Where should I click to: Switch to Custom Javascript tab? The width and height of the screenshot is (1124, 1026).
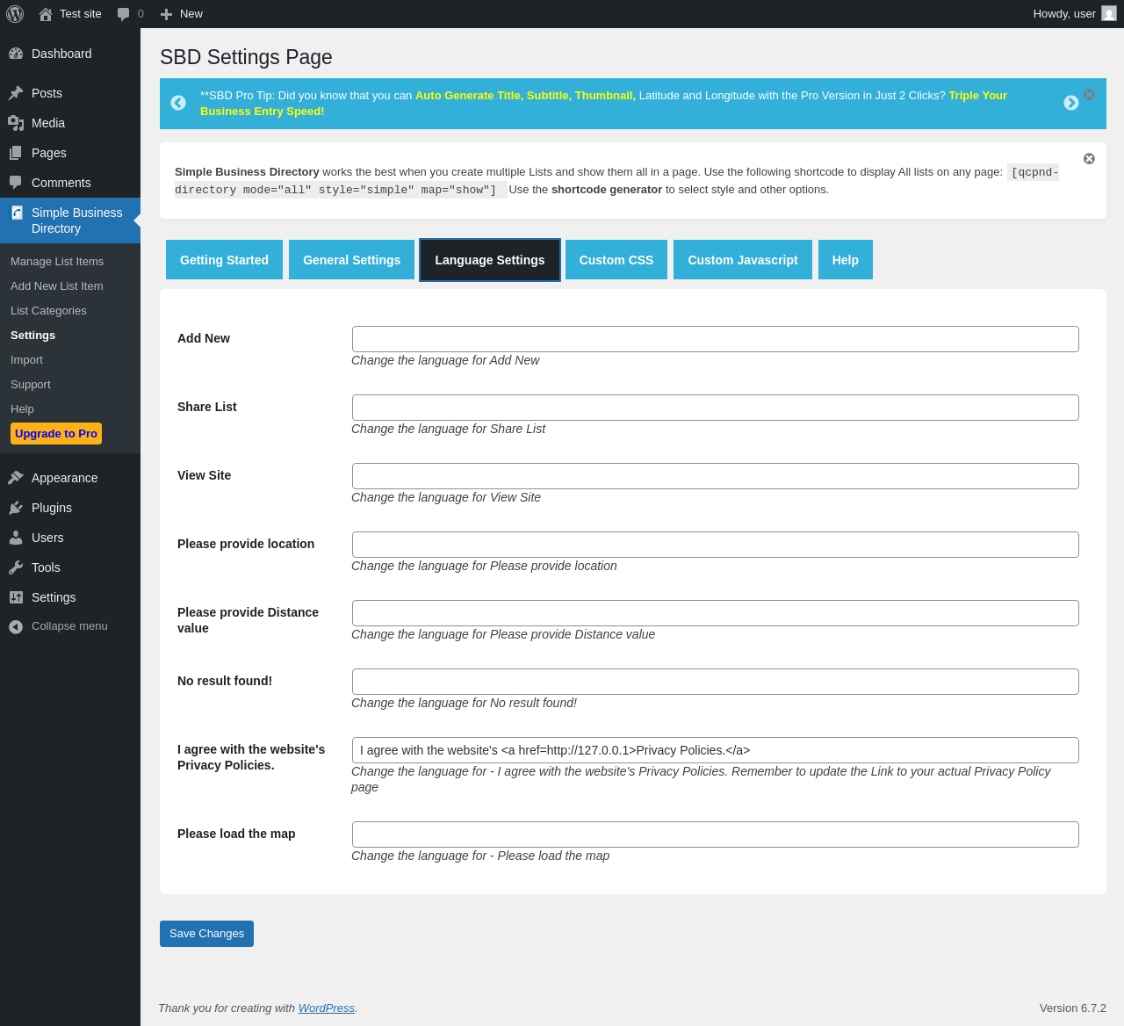point(743,260)
